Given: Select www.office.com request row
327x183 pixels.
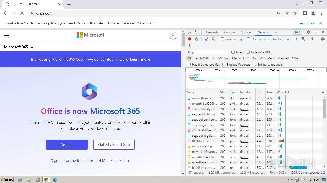Looking at the screenshot, I should tap(254, 98).
